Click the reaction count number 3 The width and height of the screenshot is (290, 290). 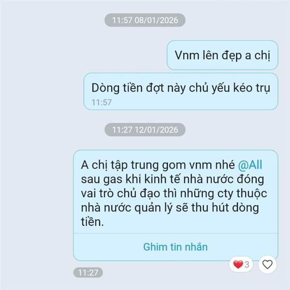247,265
